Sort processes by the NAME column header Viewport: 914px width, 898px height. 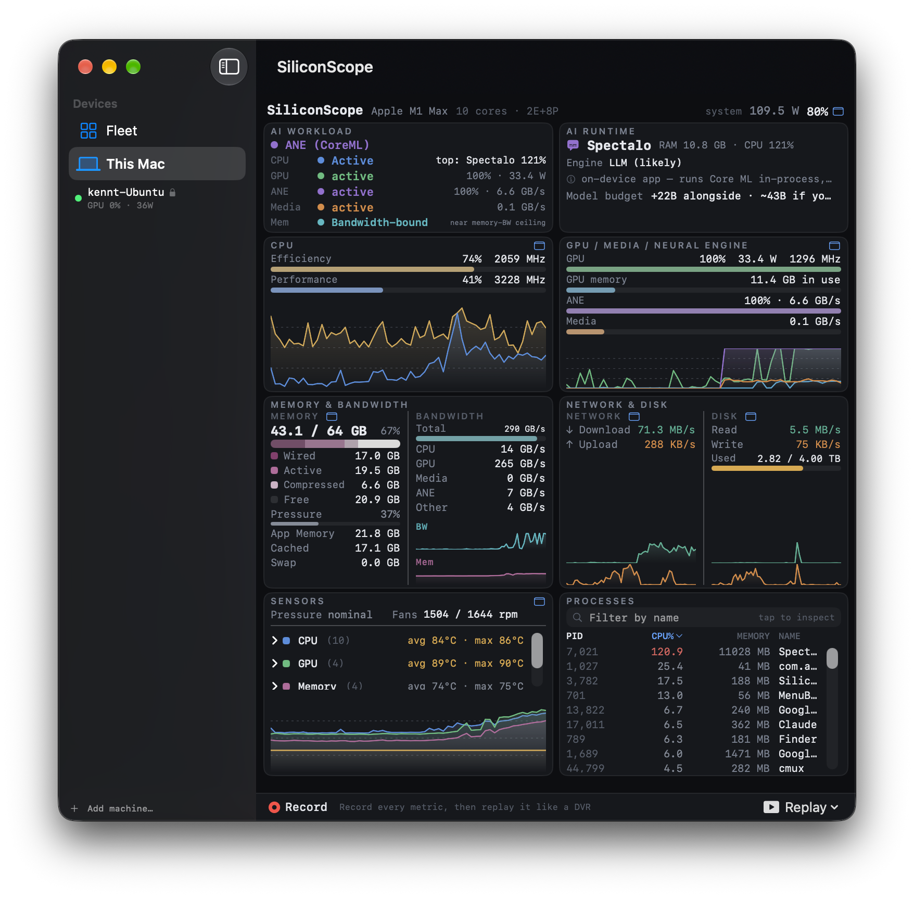coord(790,636)
